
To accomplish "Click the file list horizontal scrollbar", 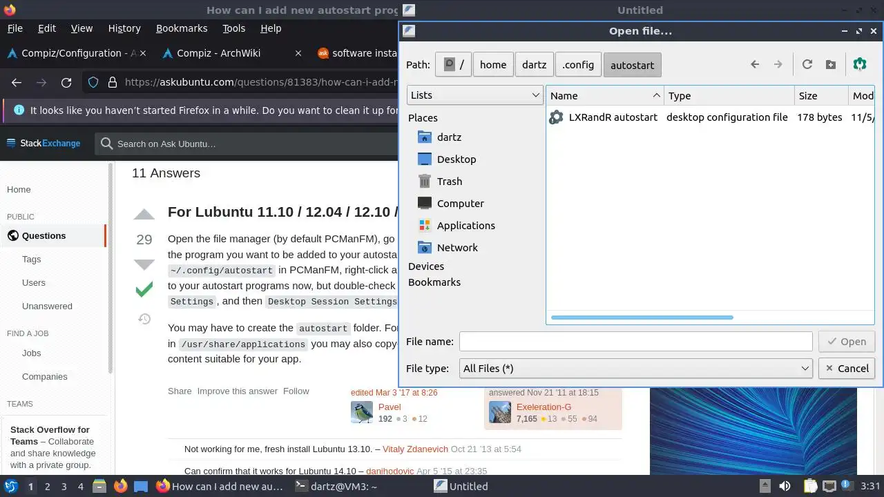I will [x=642, y=318].
